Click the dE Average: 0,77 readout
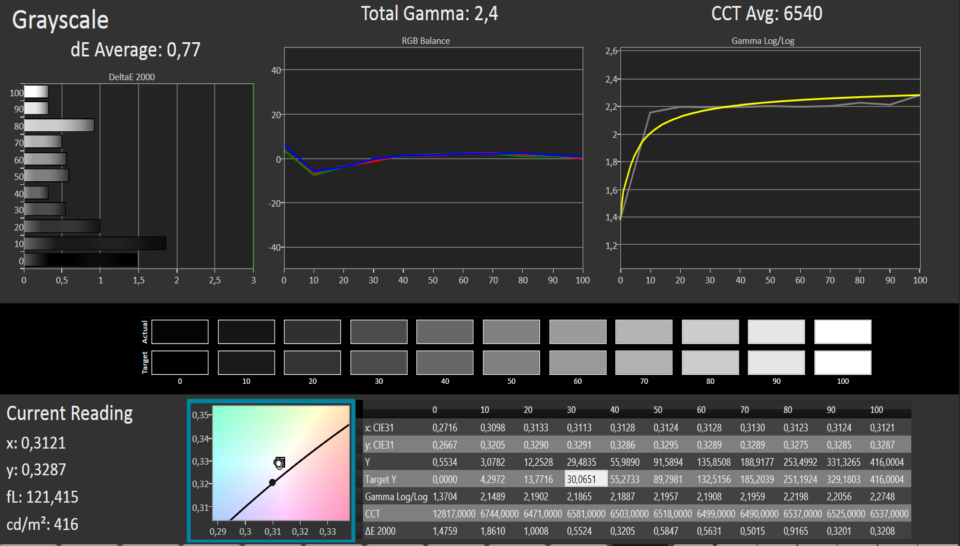This screenshot has width=960, height=546. (x=135, y=50)
